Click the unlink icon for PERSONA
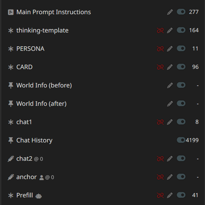The width and height of the screenshot is (205, 205). pos(160,49)
